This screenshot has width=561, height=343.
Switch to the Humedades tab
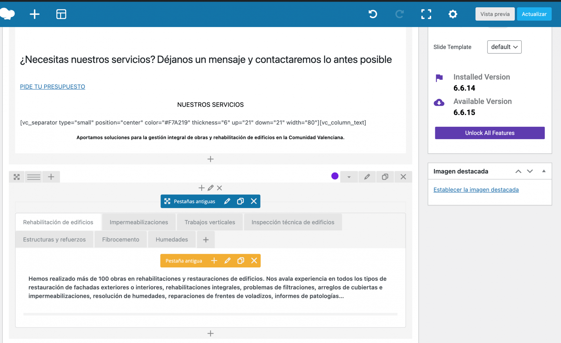pos(172,239)
